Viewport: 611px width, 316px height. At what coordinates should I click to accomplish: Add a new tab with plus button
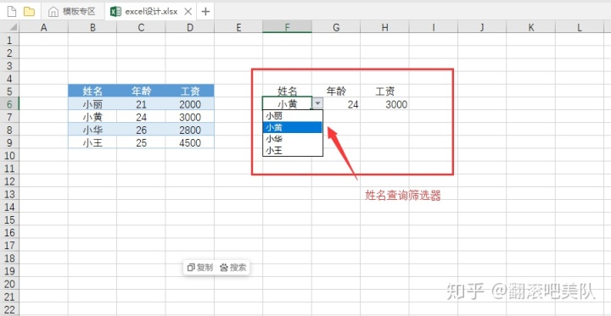205,12
